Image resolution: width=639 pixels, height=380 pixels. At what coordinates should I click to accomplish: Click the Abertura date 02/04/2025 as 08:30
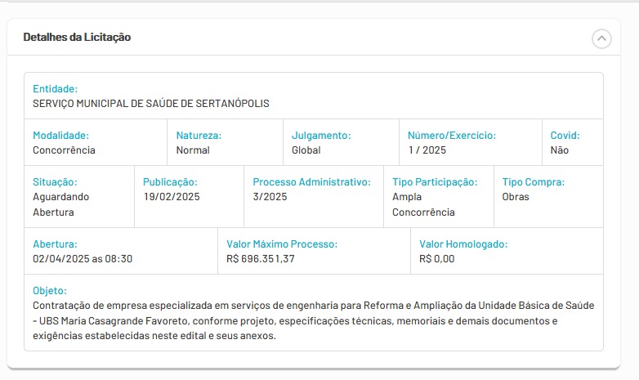83,259
